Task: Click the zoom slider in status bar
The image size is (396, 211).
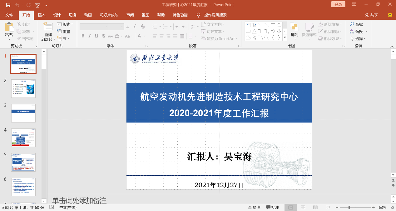Action: (x=349, y=208)
